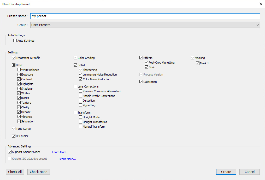Toggle the HSL/Color checkbox
The width and height of the screenshot is (265, 180).
pos(14,136)
